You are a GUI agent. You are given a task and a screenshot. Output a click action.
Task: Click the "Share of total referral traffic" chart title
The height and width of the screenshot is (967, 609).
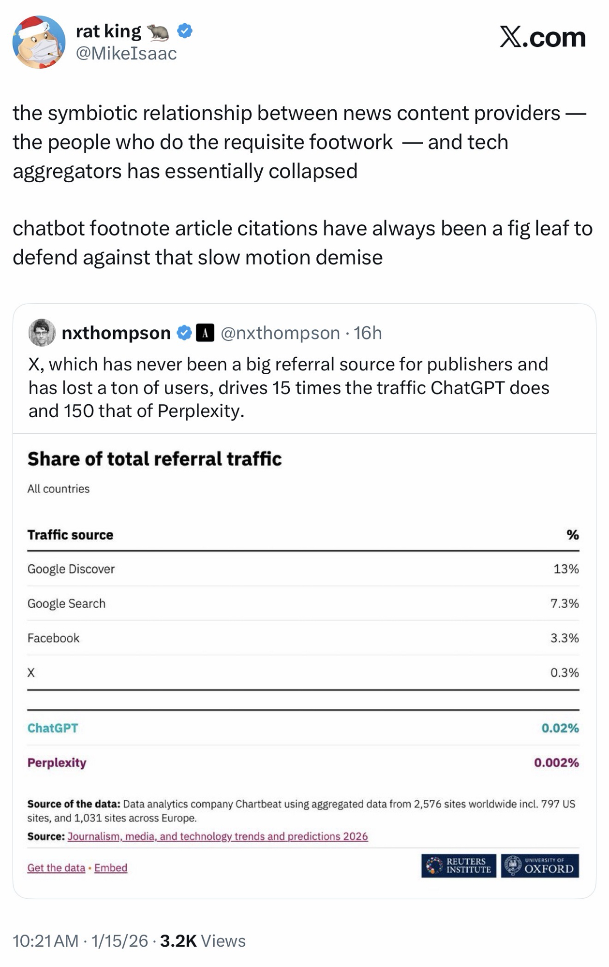click(154, 459)
